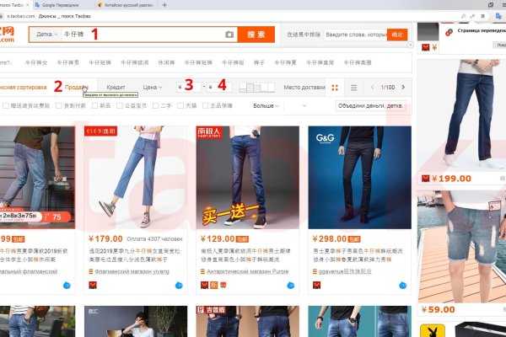Expand the Цена sort dropdown
Viewport: 506px width, 337px height.
click(x=153, y=87)
